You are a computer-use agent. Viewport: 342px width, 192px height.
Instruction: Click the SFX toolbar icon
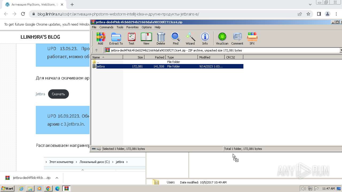(252, 38)
